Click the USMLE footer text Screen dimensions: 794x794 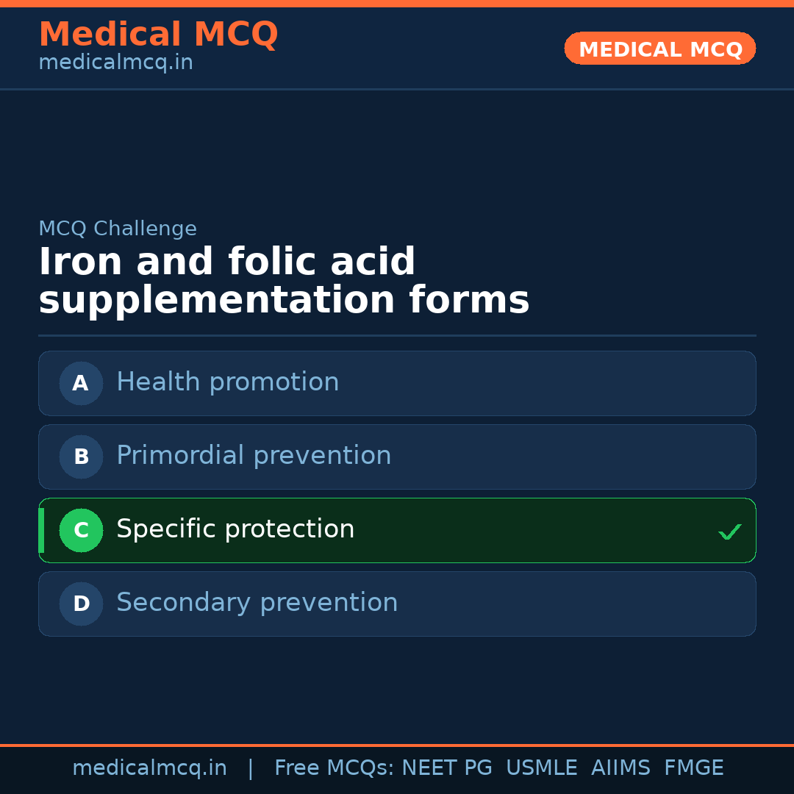pos(542,768)
